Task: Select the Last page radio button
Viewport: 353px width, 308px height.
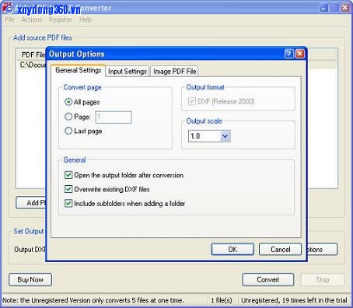Action: (x=68, y=131)
